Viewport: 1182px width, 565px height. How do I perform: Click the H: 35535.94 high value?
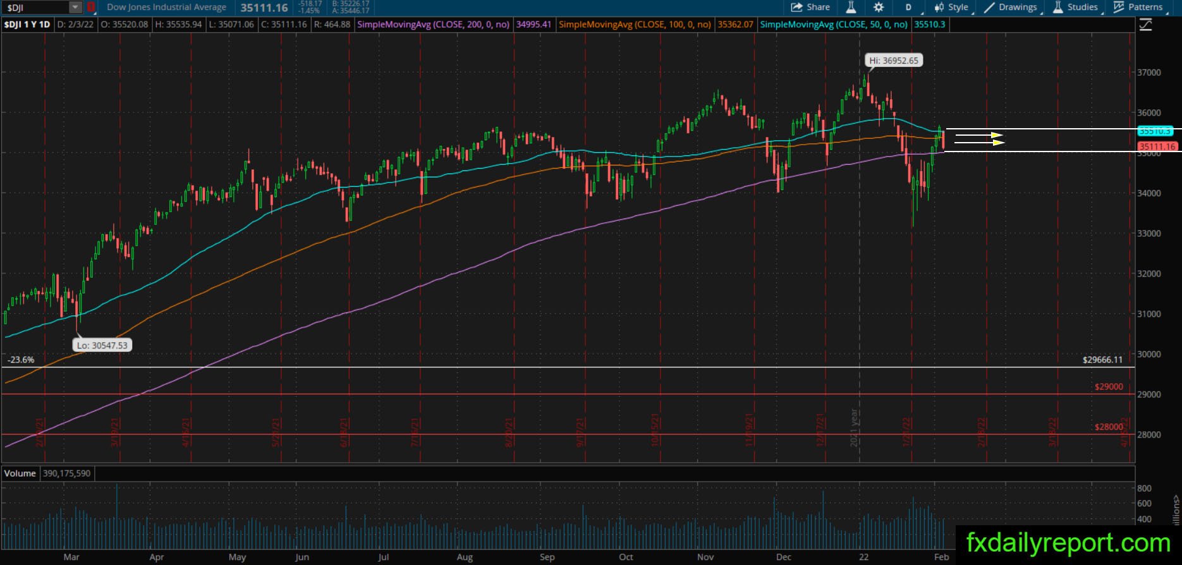[x=178, y=25]
